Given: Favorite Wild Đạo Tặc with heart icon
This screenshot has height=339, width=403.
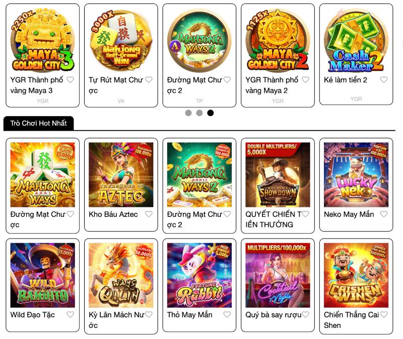Looking at the screenshot, I should click(70, 314).
